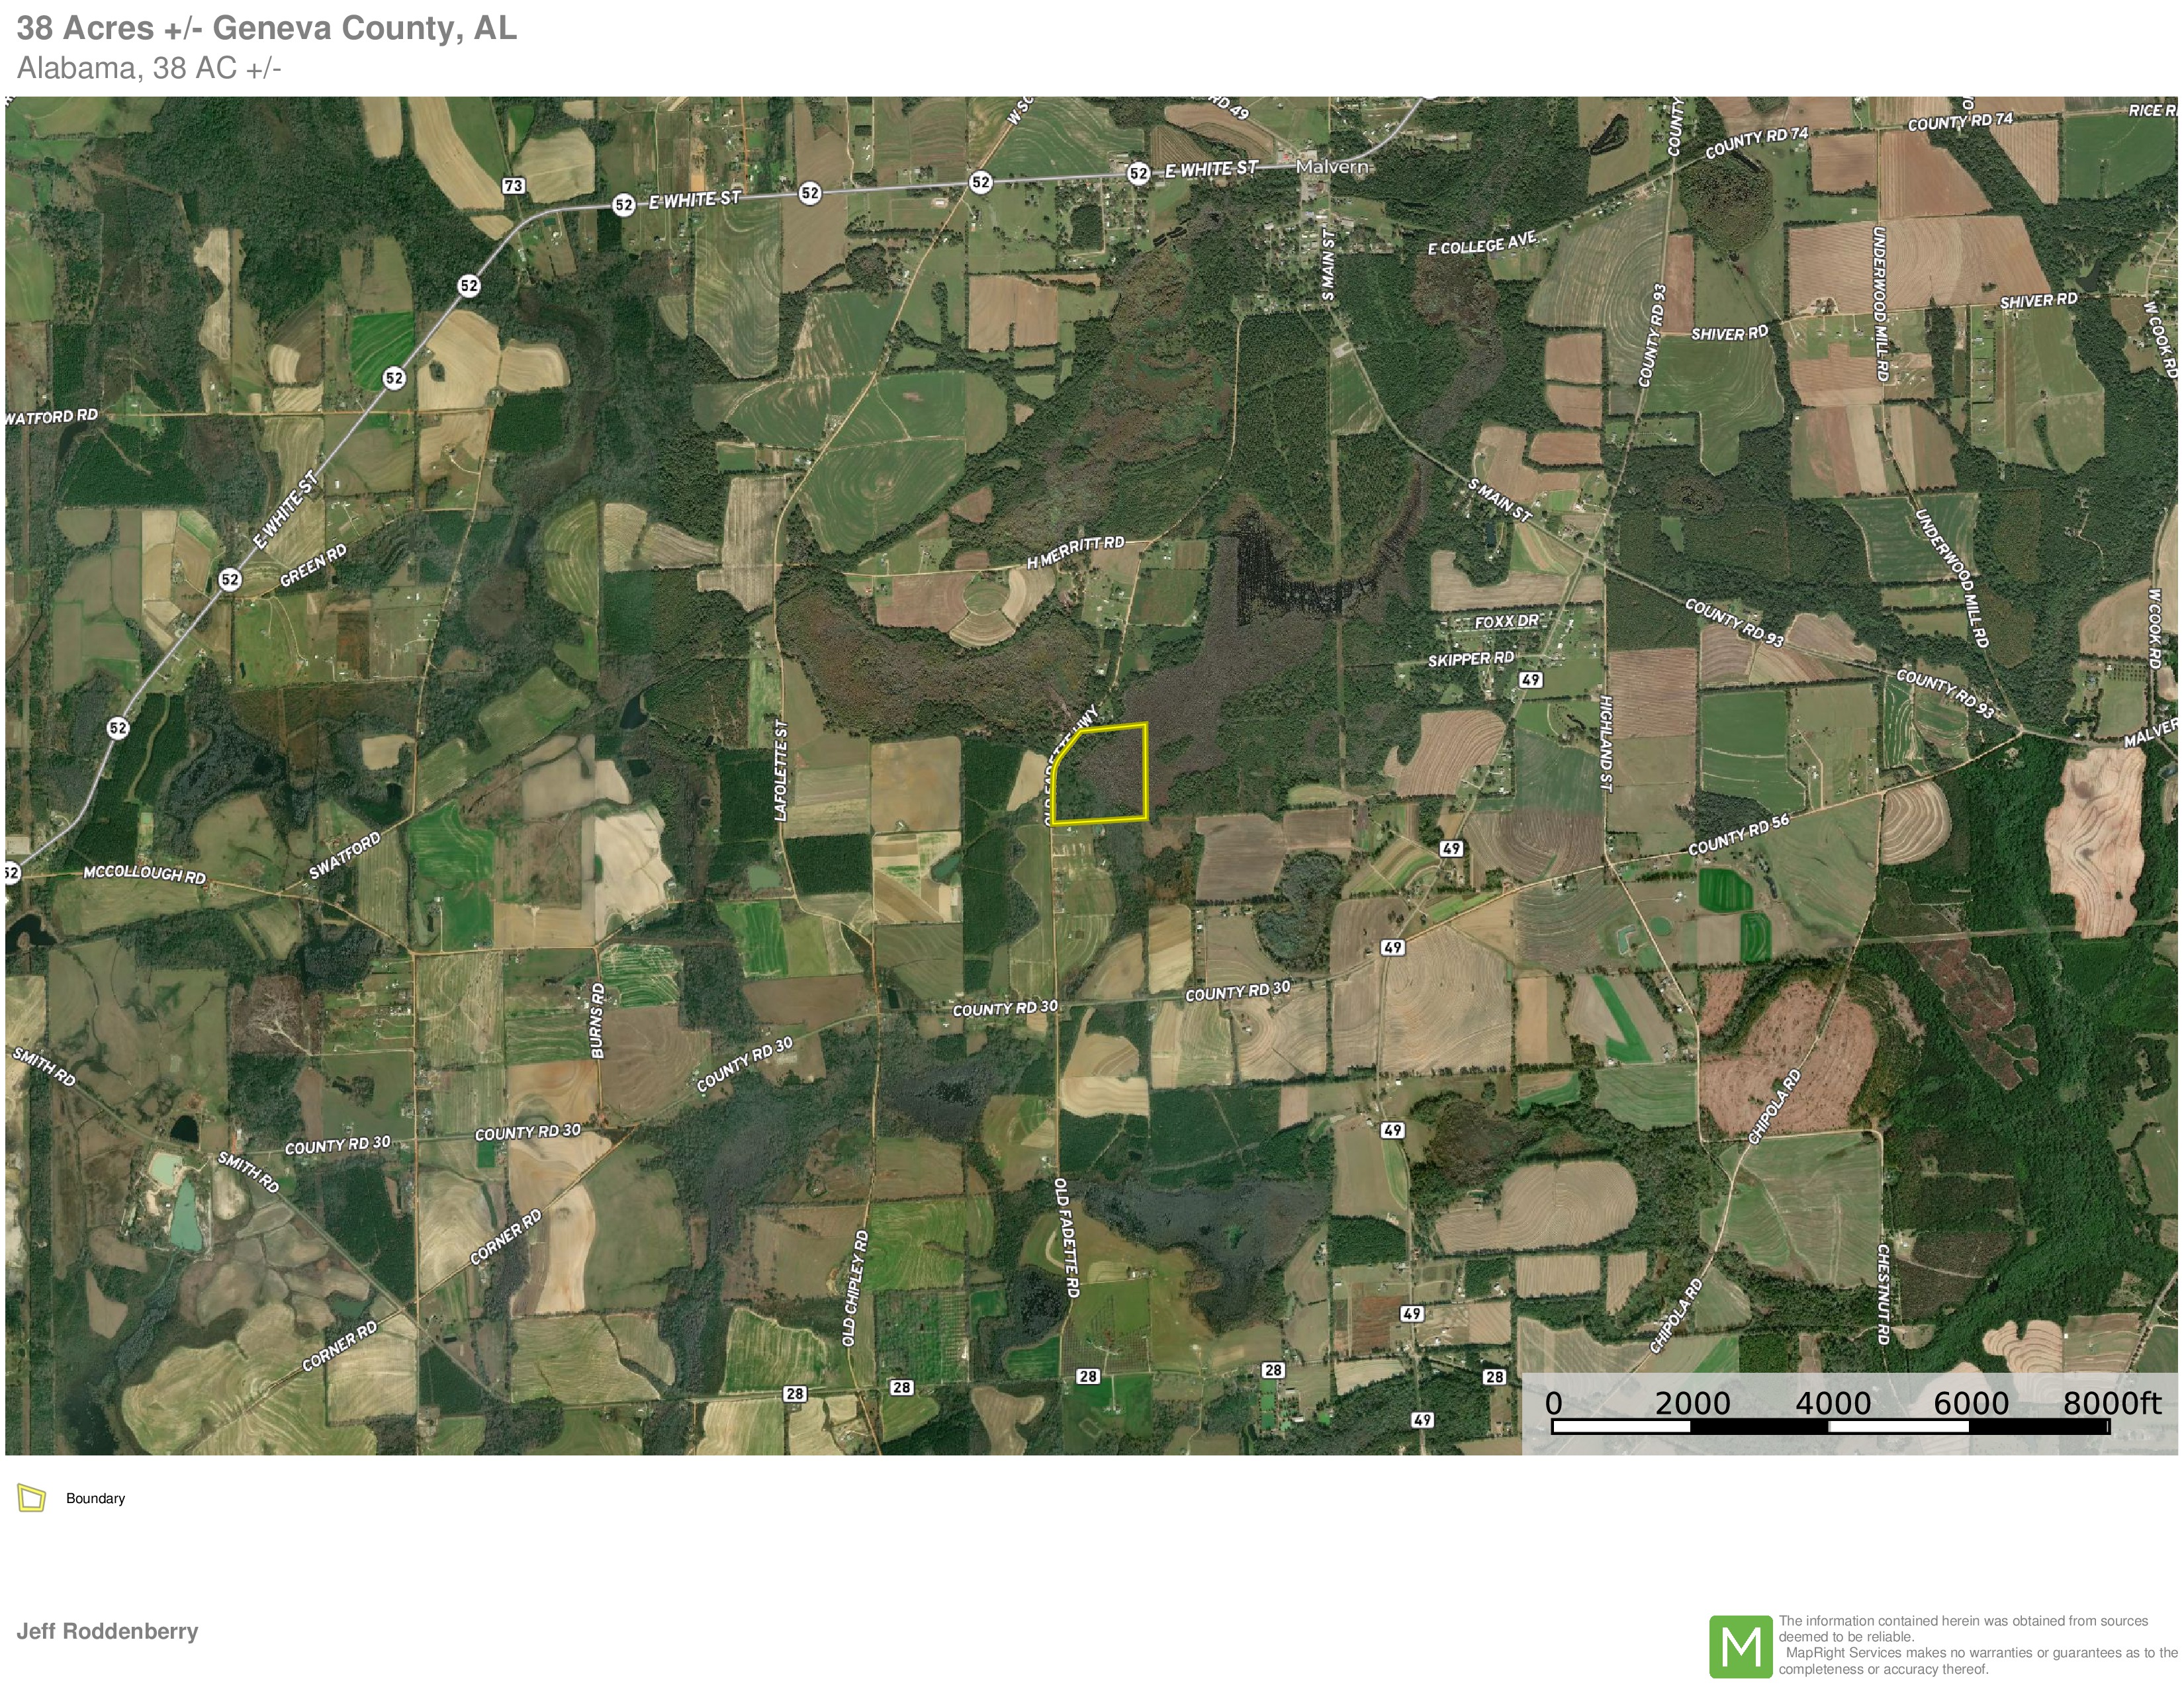Click the 4000 mark on scale bar
The width and height of the screenshot is (2184, 1687).
pyautogui.click(x=1832, y=1404)
